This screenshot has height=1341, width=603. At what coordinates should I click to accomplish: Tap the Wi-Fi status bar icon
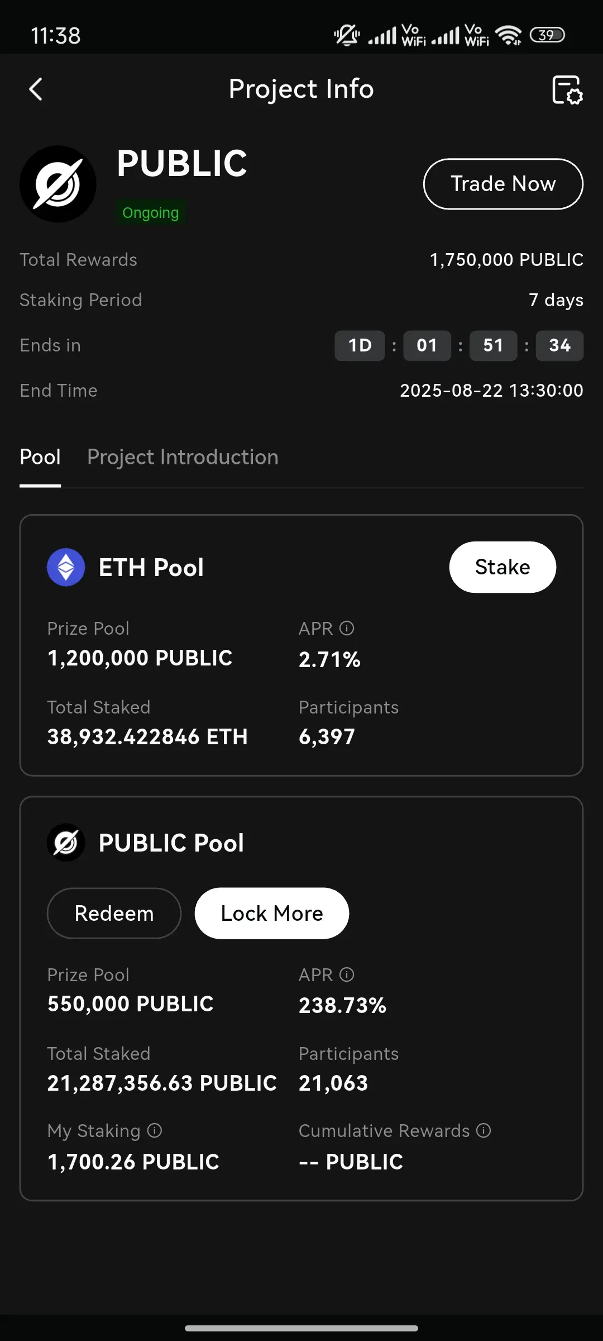508,36
